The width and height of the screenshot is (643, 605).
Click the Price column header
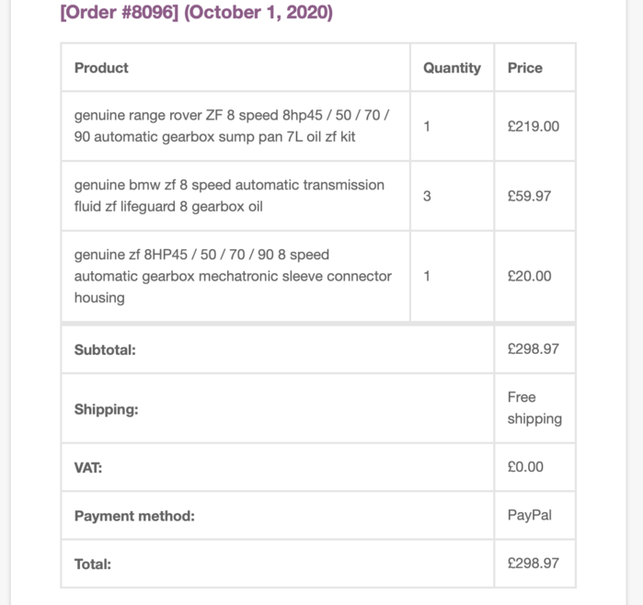point(525,68)
